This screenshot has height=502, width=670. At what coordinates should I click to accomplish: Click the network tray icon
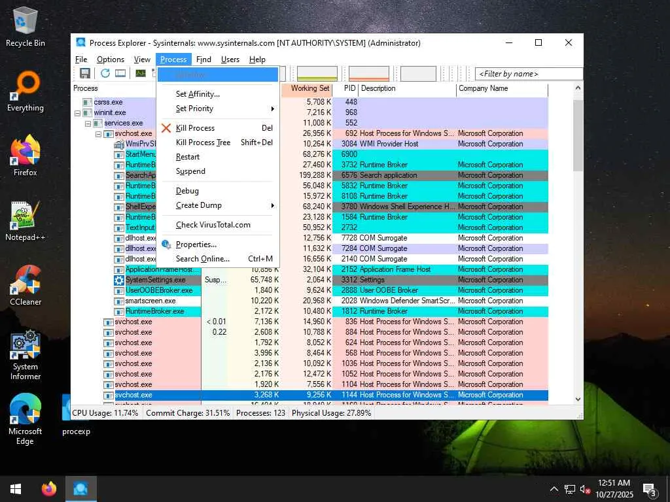click(x=570, y=489)
